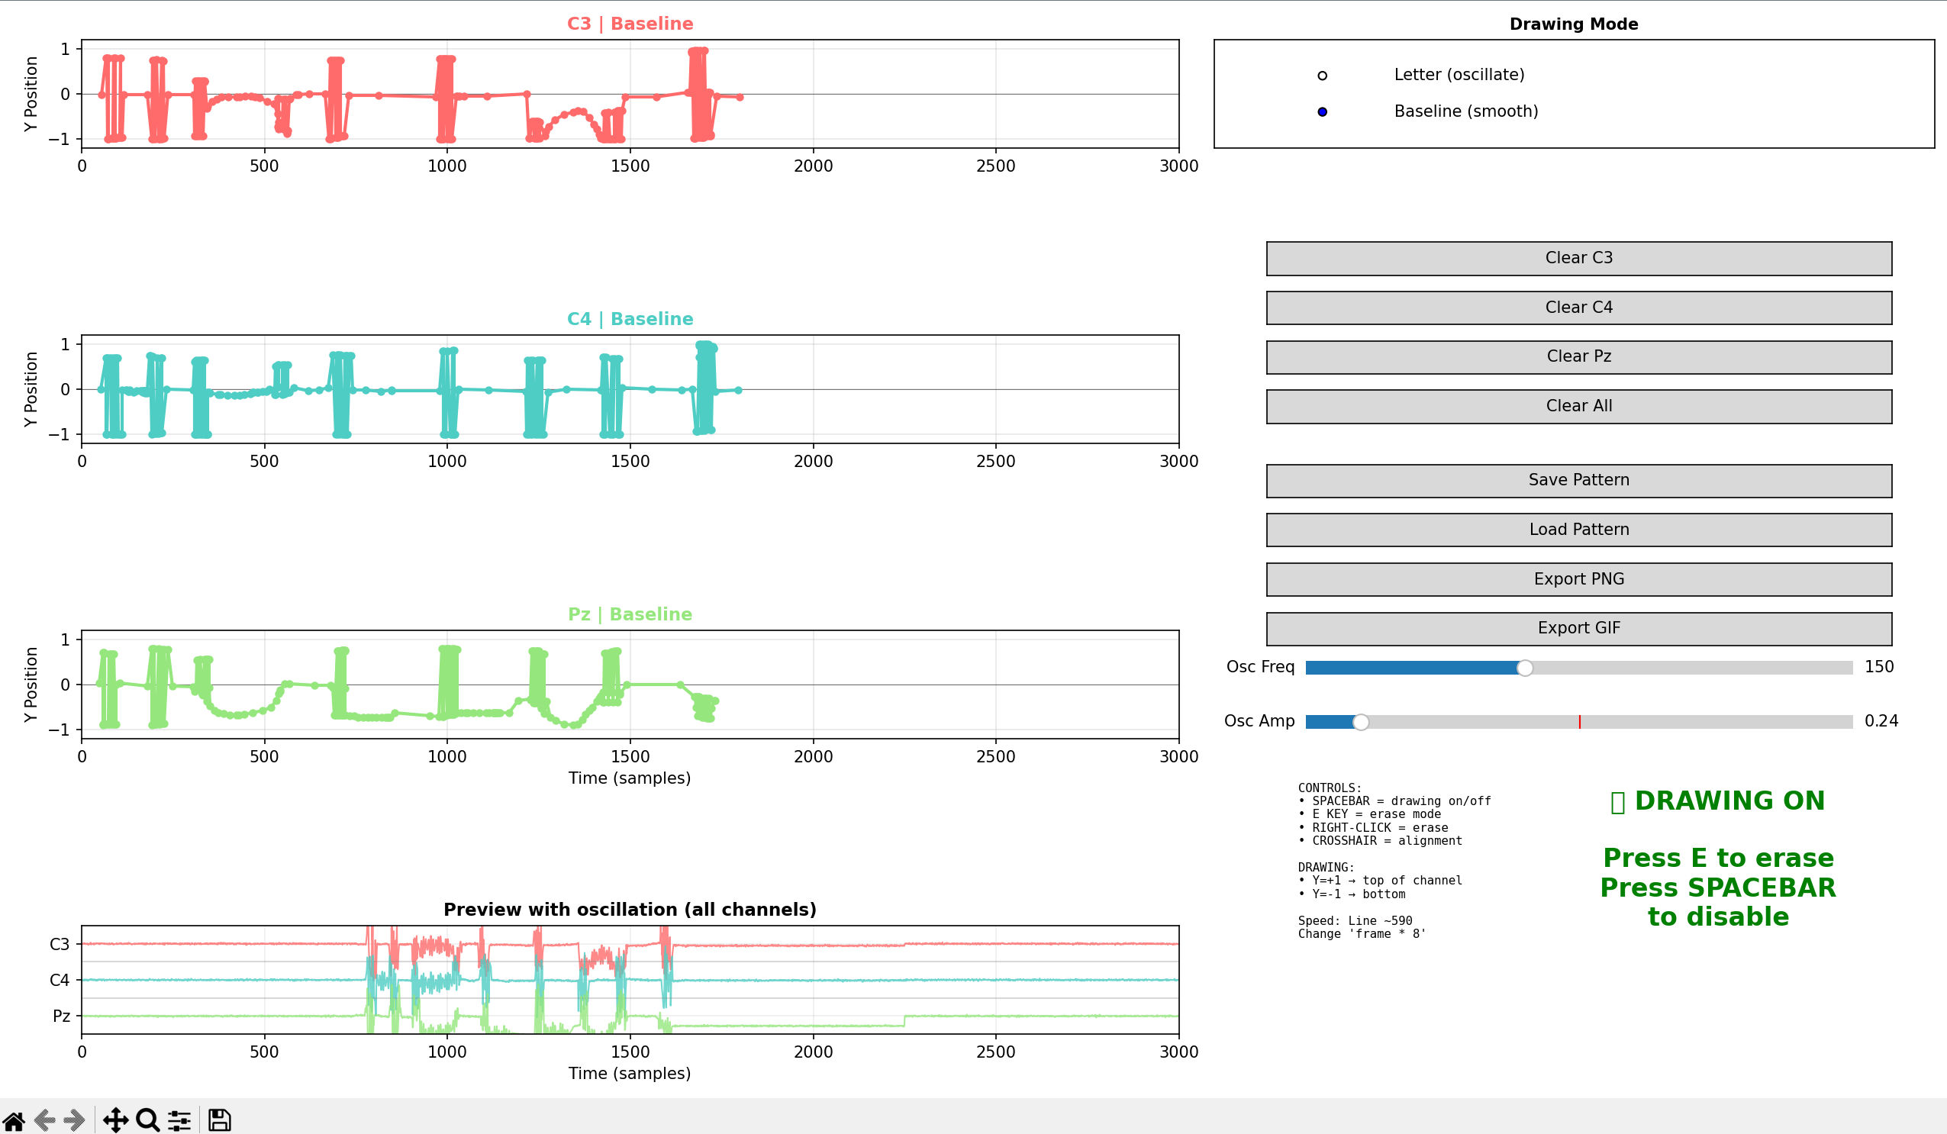The width and height of the screenshot is (1947, 1134).
Task: Adjust the Osc Freq slider
Action: 1525,668
